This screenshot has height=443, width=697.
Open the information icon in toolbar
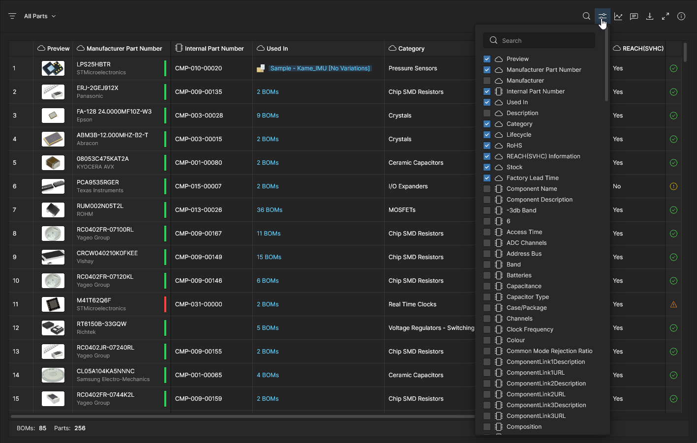coord(681,16)
